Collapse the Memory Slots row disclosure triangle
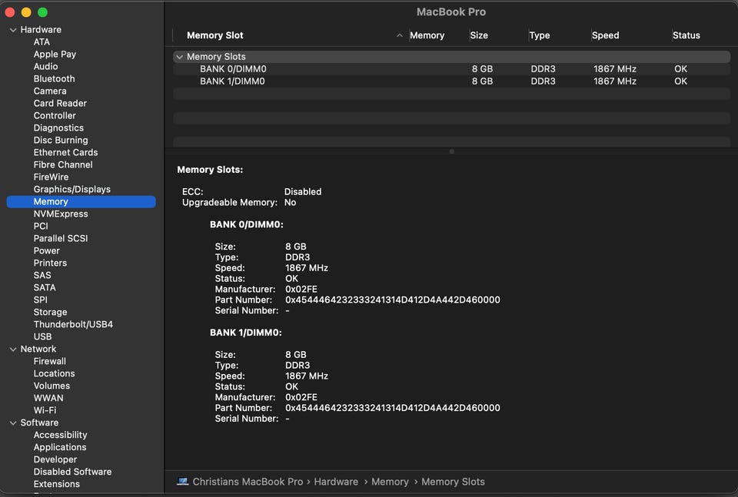738x497 pixels. click(x=179, y=57)
